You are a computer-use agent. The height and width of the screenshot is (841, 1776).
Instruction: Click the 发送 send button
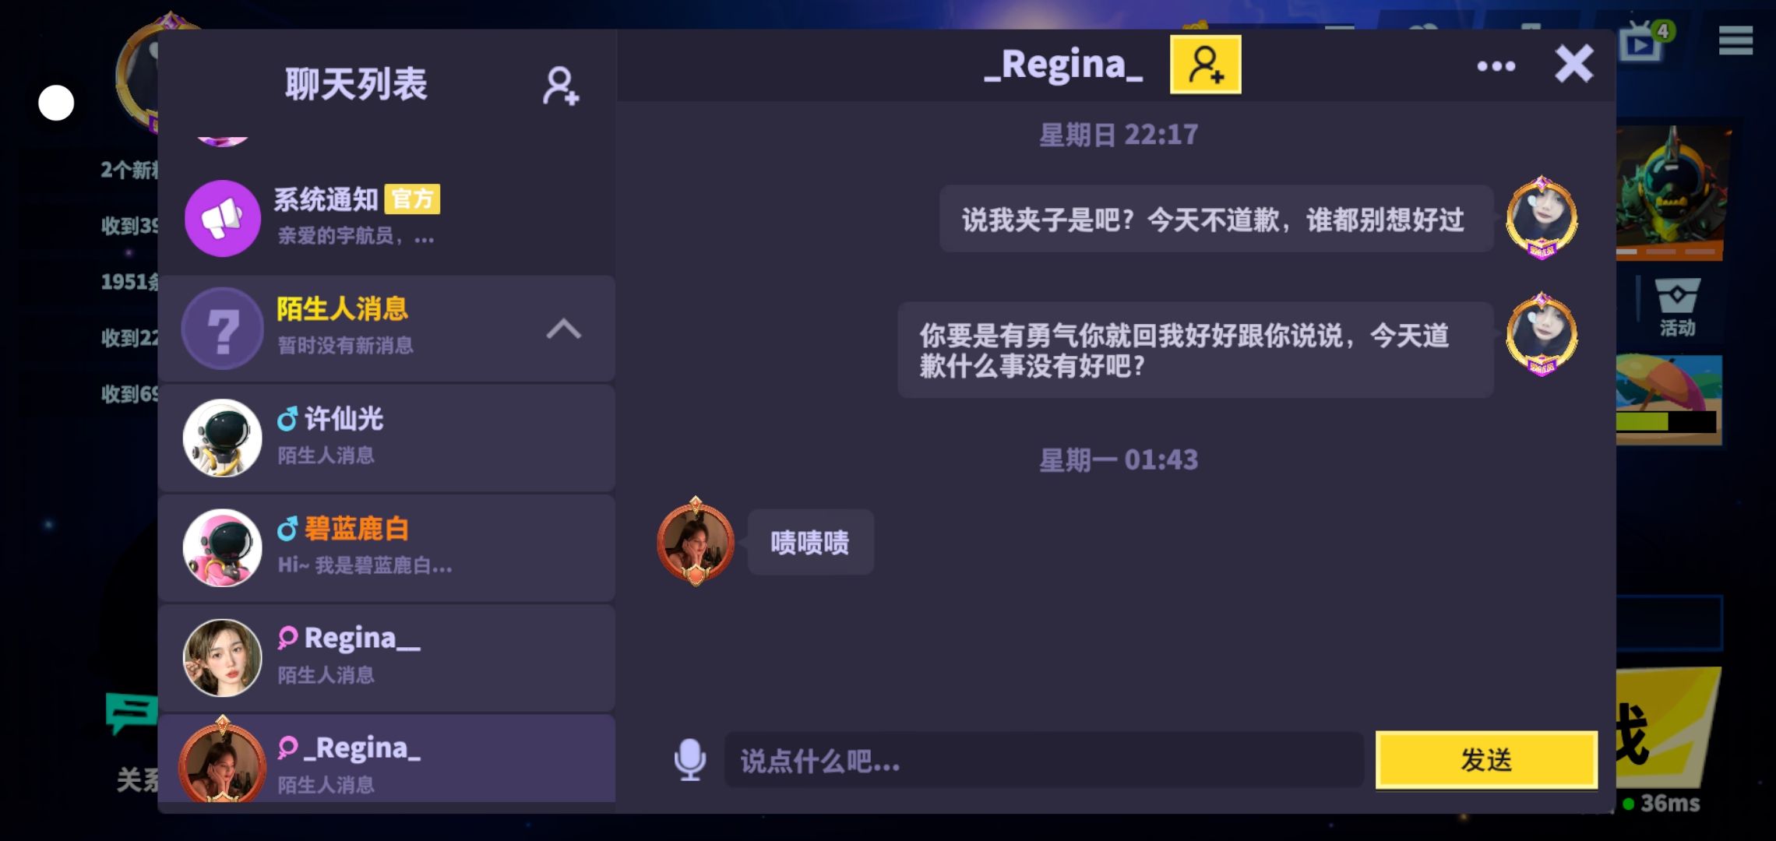(x=1486, y=759)
